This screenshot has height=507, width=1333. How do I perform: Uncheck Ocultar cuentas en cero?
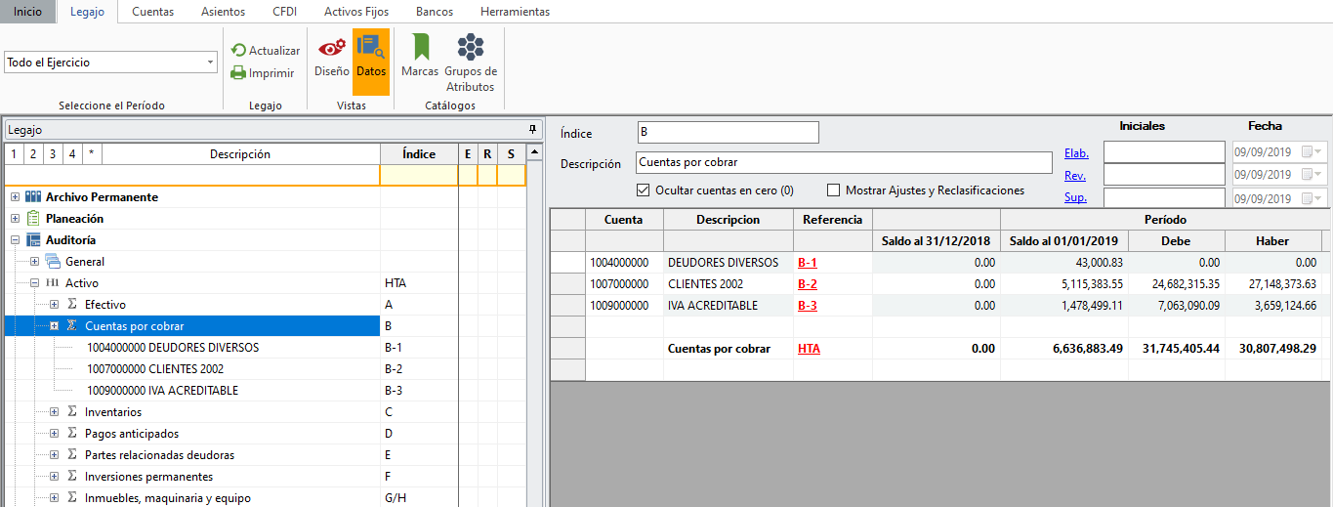tap(644, 190)
